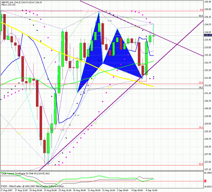This screenshot has width=212, height=192.
Task: Select the 231.55 price axis label
Action: [x=208, y=85]
